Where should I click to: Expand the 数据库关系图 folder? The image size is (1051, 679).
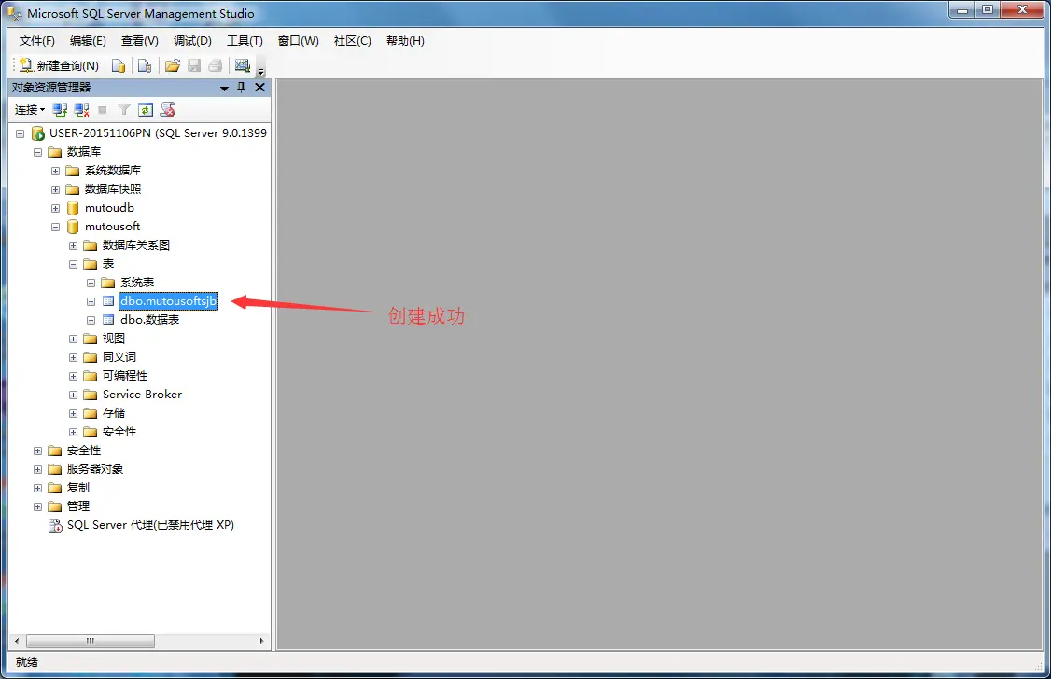[73, 245]
